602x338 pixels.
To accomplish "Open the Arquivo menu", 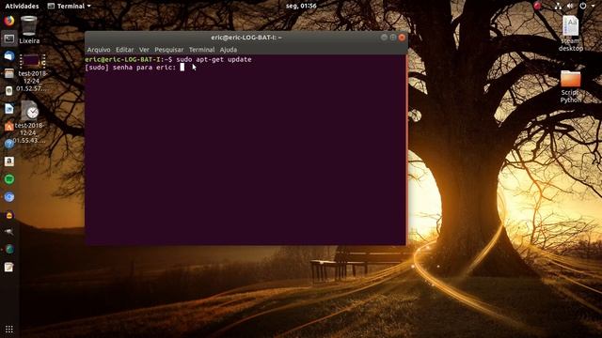I will [99, 50].
